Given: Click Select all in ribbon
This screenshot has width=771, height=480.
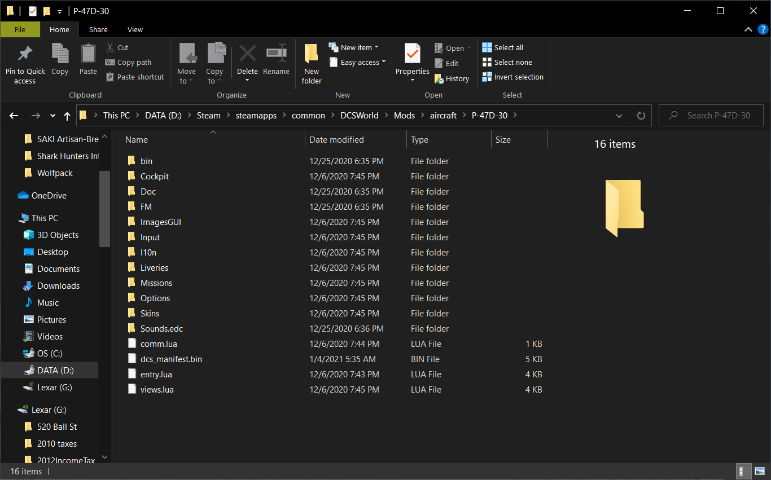Looking at the screenshot, I should pos(503,47).
